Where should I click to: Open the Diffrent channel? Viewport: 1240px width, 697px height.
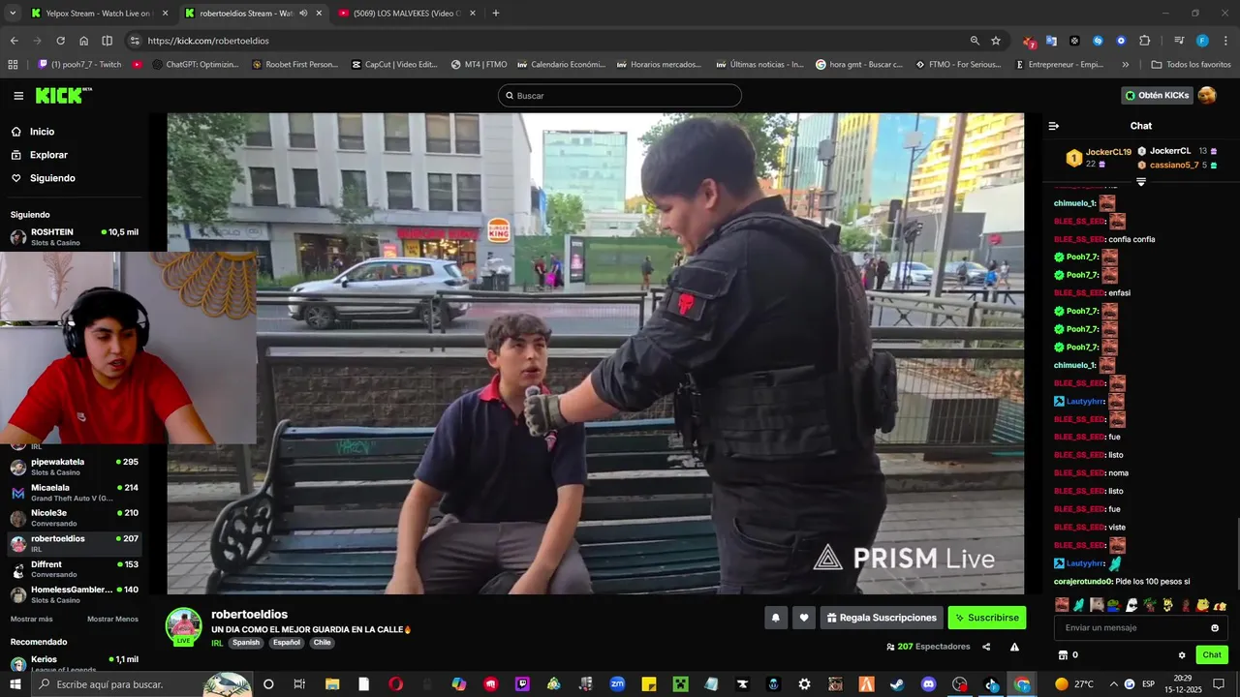coord(75,569)
